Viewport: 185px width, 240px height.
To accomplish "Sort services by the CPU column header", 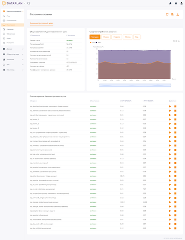I will click(x=126, y=101).
